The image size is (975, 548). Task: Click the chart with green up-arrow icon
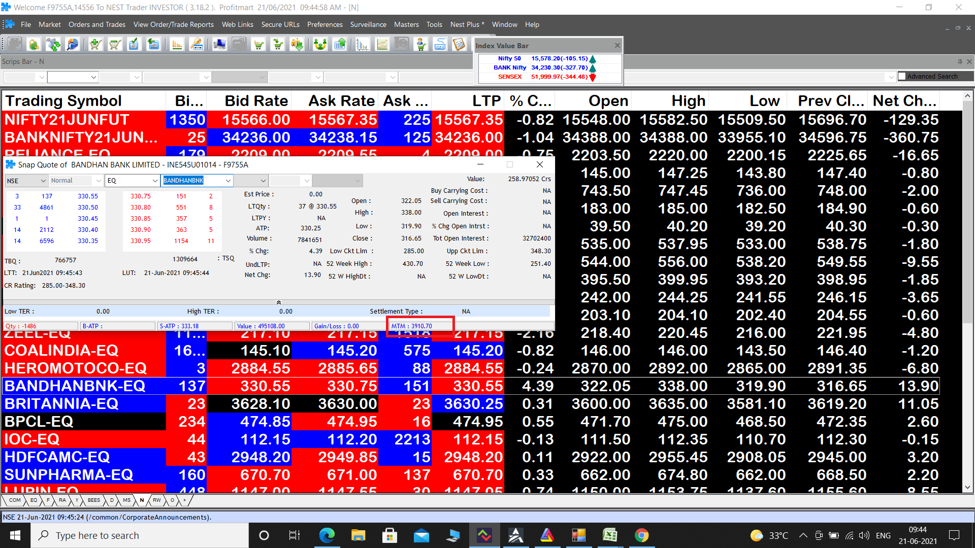pyautogui.click(x=340, y=45)
